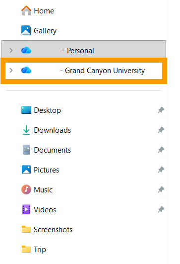
Task: Click the Personal OneDrive cloud icon
Action: click(x=26, y=50)
